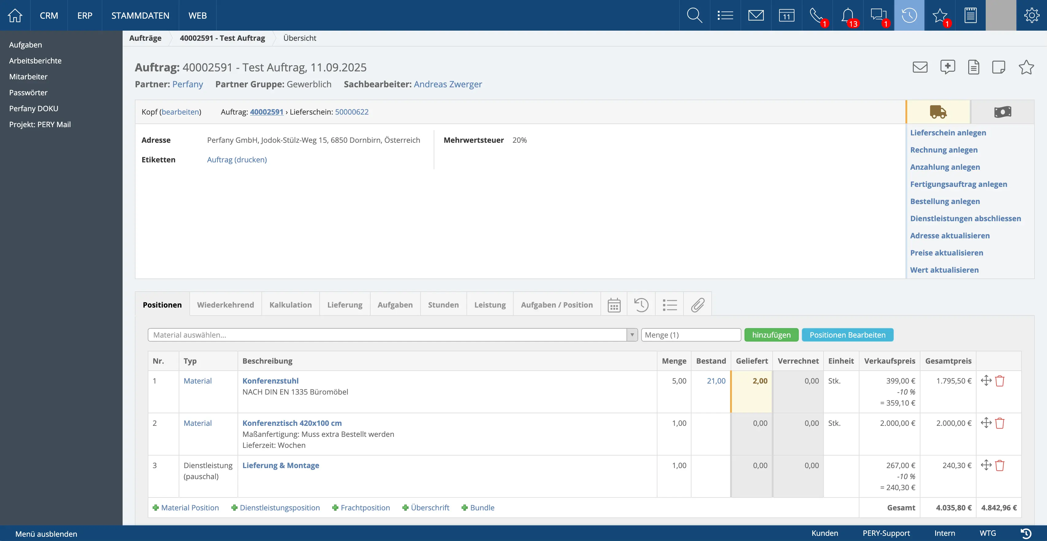The width and height of the screenshot is (1047, 541).
Task: Click Rechnung anlegen link
Action: click(x=944, y=150)
